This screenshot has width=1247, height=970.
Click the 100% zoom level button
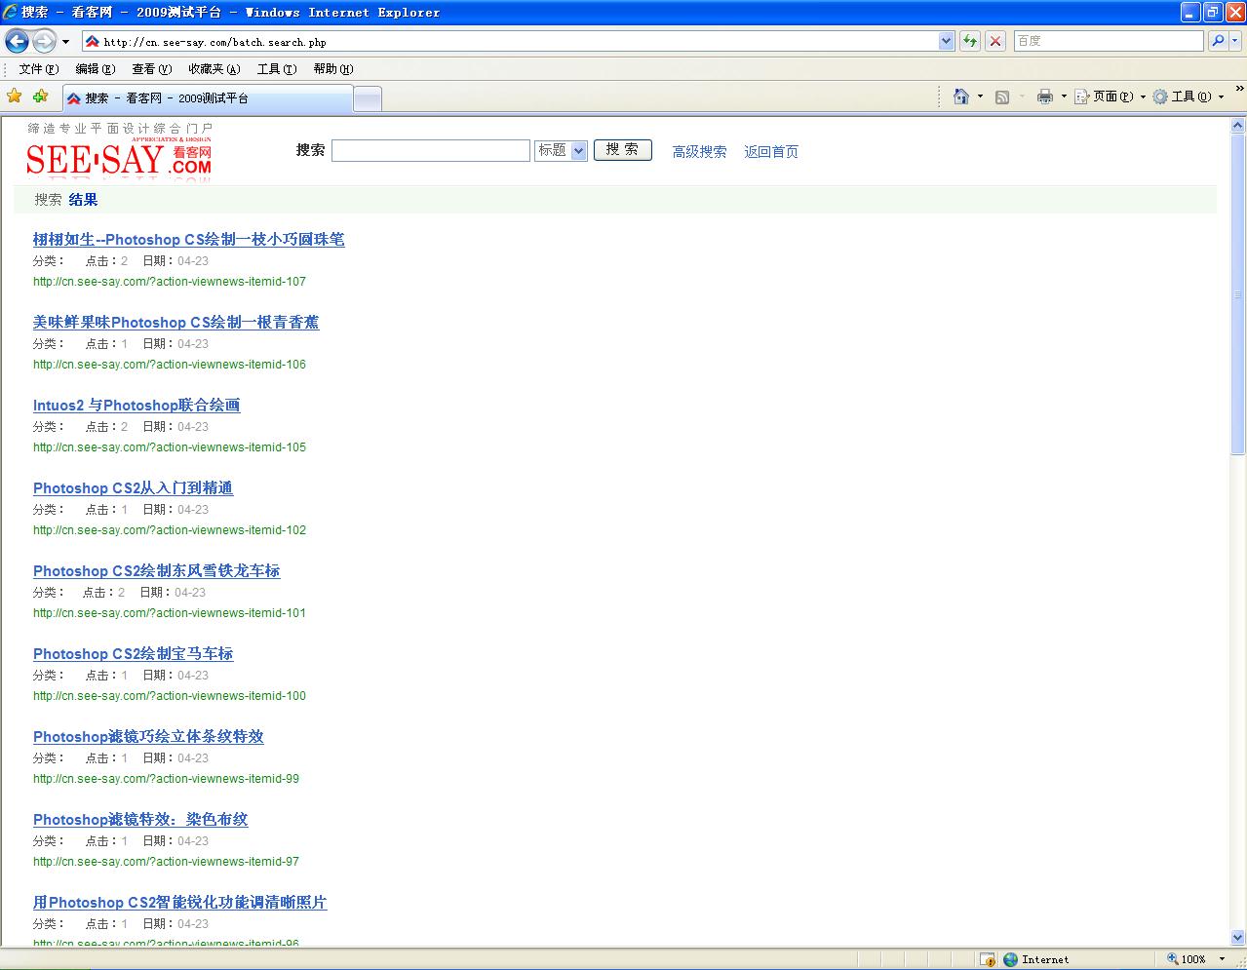click(1188, 959)
